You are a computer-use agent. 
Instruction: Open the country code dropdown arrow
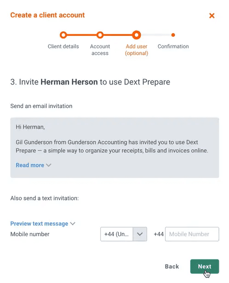coord(140,234)
